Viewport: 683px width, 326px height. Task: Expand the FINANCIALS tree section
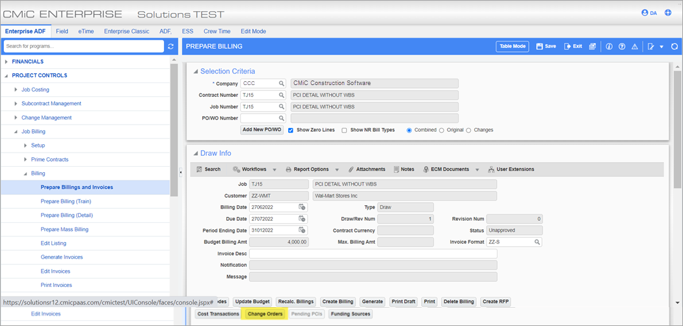coord(7,62)
